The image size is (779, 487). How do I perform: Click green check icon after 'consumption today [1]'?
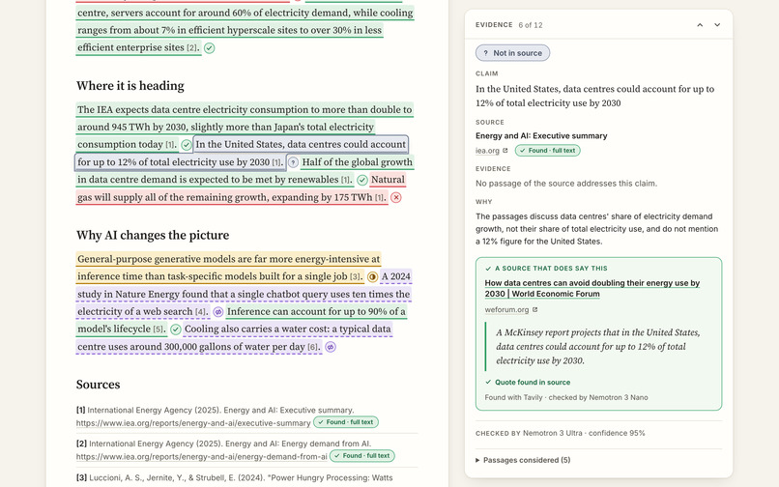coord(187,145)
